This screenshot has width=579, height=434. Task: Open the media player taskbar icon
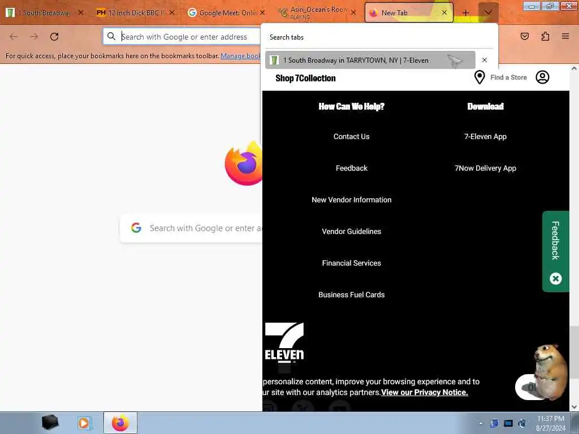[84, 423]
